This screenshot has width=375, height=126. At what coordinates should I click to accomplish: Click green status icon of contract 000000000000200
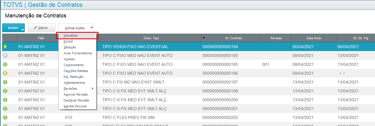[x=5, y=100]
